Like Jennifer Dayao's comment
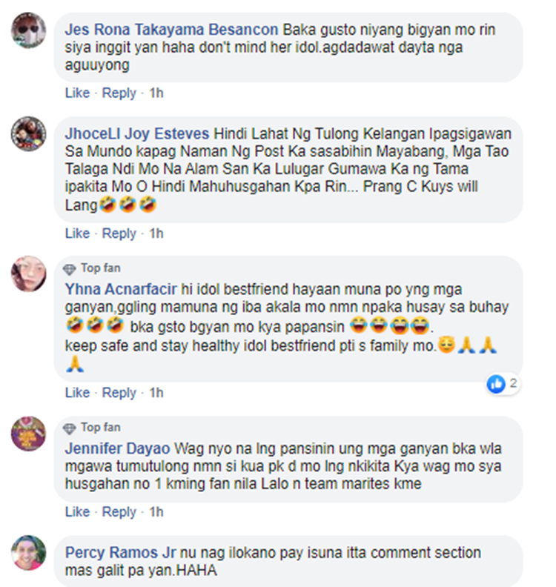The width and height of the screenshot is (556, 587). tap(77, 511)
